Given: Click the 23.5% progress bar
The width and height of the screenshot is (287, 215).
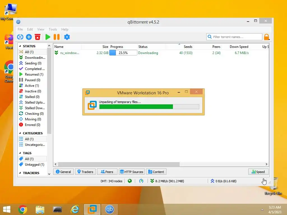Looking at the screenshot, I should 123,53.
